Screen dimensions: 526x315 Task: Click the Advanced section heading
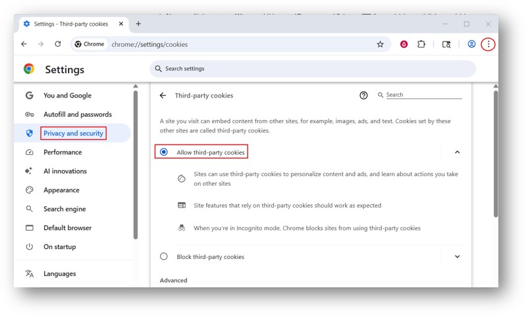pyautogui.click(x=173, y=280)
